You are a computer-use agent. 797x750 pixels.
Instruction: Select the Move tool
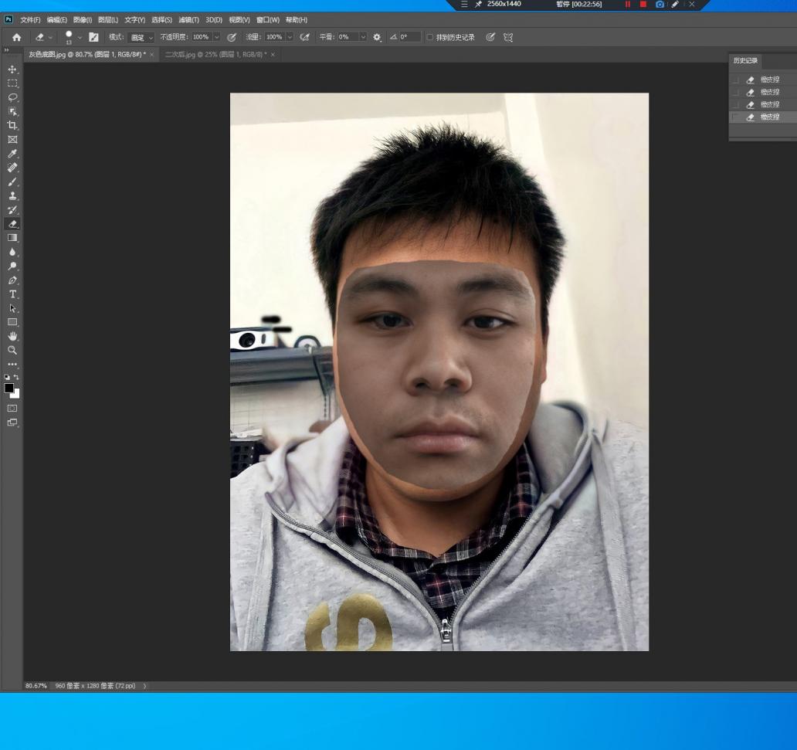pyautogui.click(x=12, y=70)
